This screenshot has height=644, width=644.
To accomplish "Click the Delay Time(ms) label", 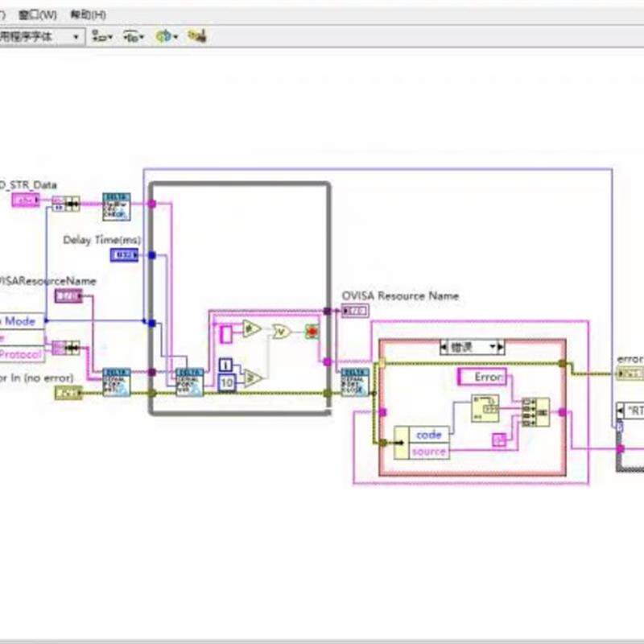I will coord(102,240).
